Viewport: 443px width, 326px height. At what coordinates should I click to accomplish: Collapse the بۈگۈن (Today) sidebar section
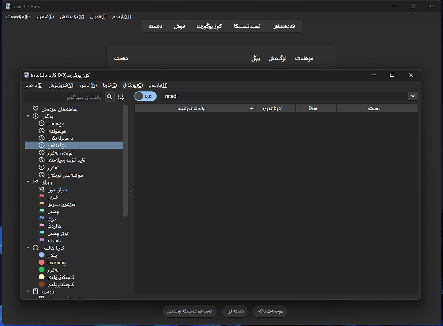pyautogui.click(x=28, y=116)
